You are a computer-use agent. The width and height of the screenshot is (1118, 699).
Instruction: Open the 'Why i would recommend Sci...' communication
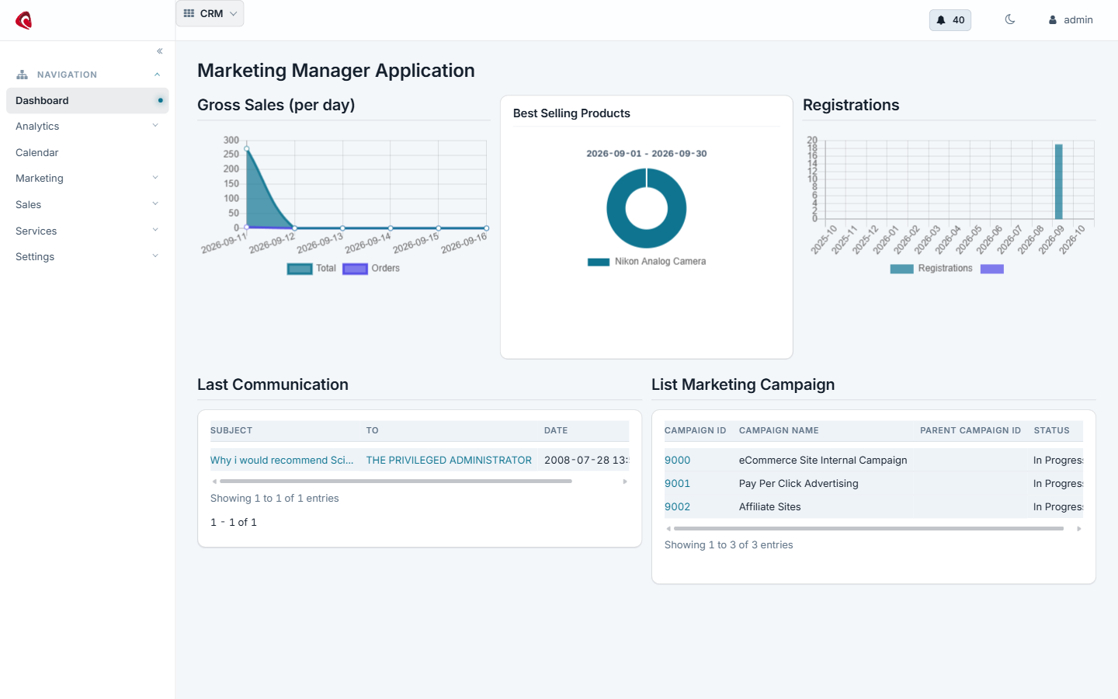pyautogui.click(x=282, y=461)
